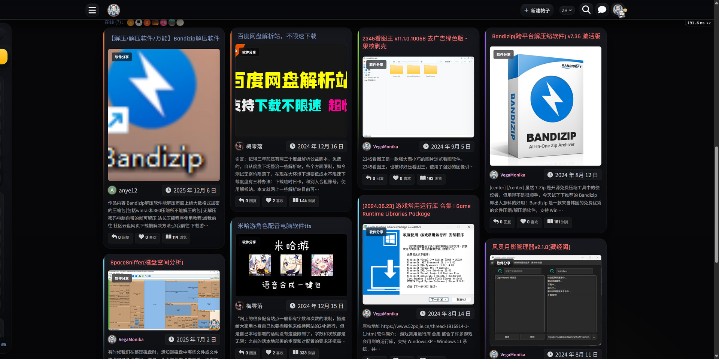Screen dimensions: 719x359
Task: Click 软件分享 tag on 风灵月影管理器 thumbnail
Action: pos(503,263)
